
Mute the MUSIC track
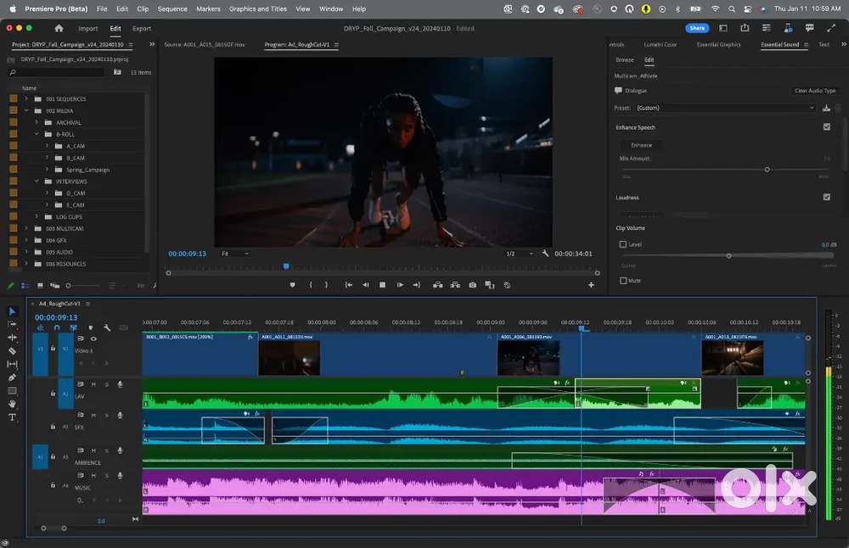click(94, 476)
